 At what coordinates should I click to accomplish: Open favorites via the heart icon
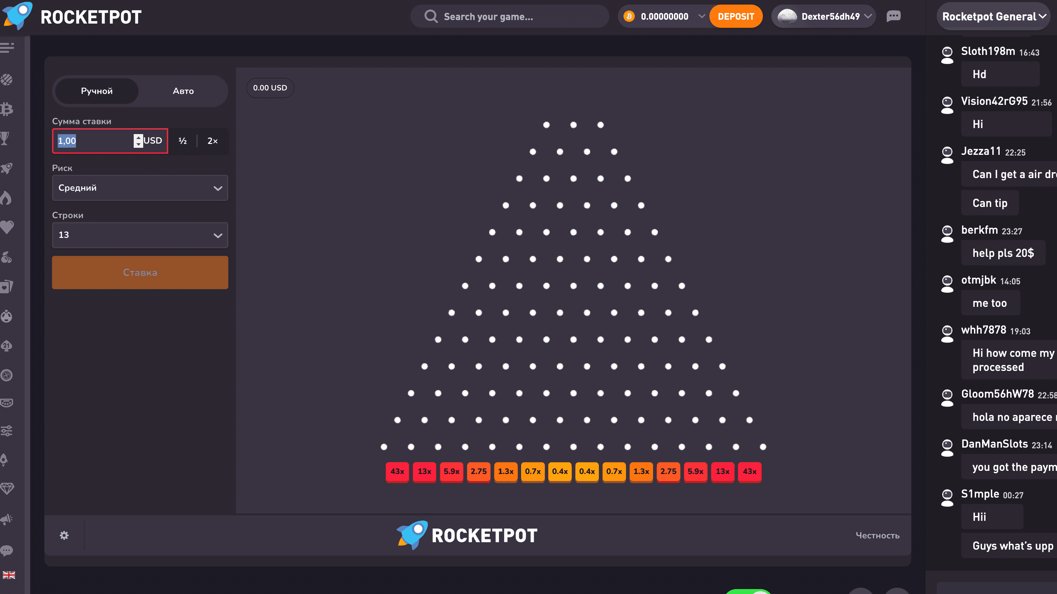click(x=7, y=227)
